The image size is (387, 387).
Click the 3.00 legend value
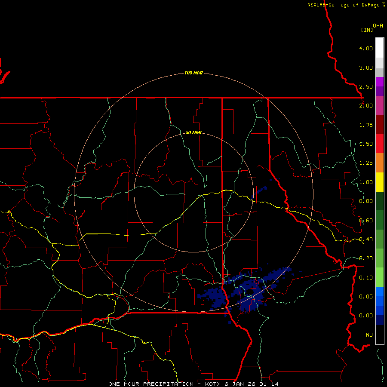click(x=366, y=68)
